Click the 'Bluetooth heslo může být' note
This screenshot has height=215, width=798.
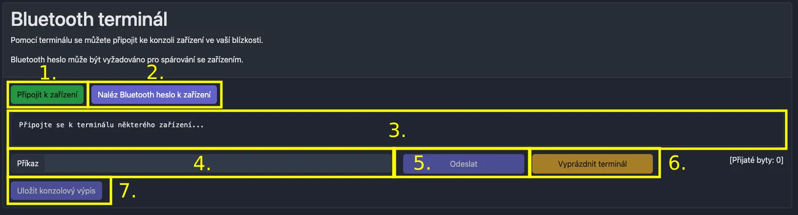(127, 59)
